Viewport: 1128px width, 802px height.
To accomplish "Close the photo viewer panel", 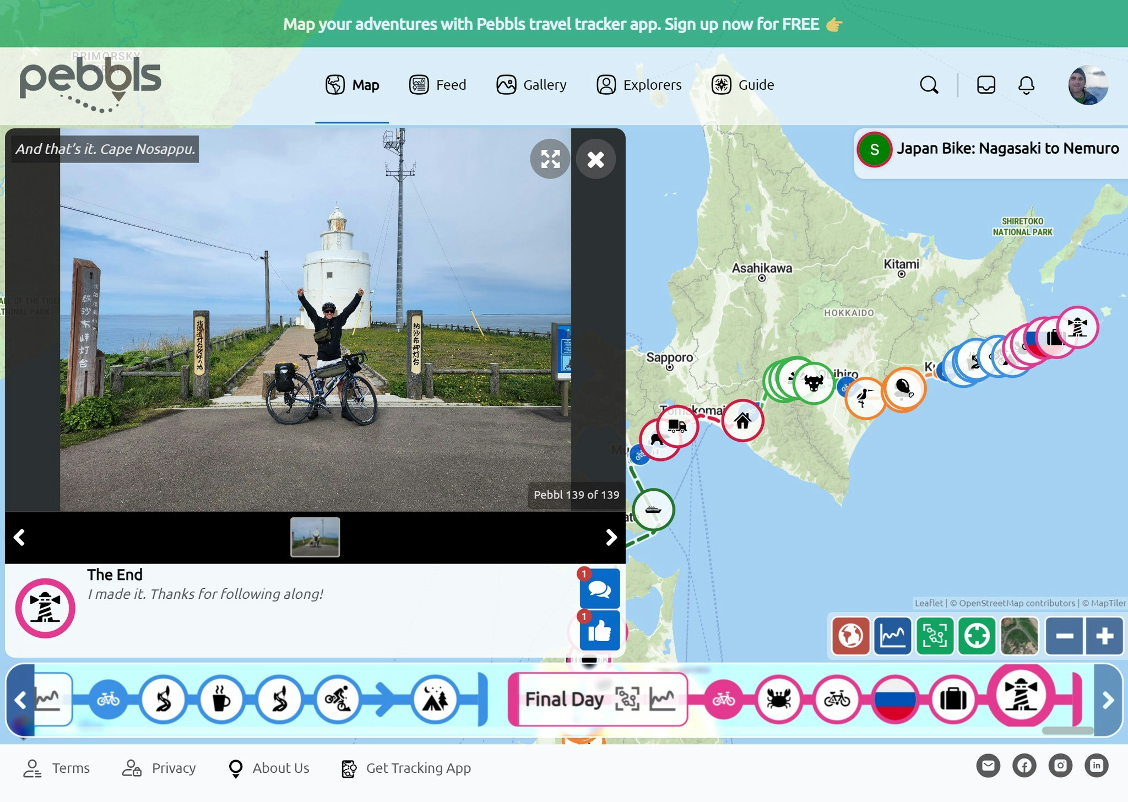I will click(x=596, y=159).
